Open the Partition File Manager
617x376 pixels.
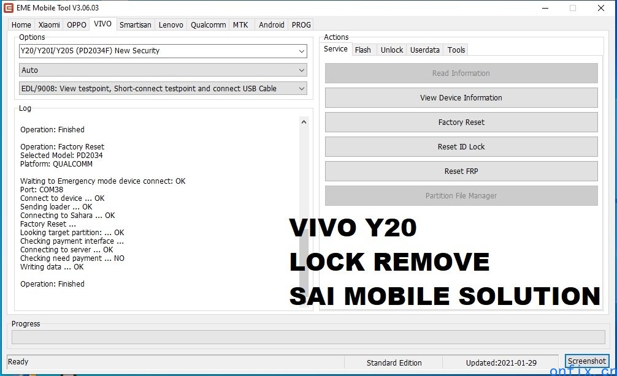tap(461, 196)
